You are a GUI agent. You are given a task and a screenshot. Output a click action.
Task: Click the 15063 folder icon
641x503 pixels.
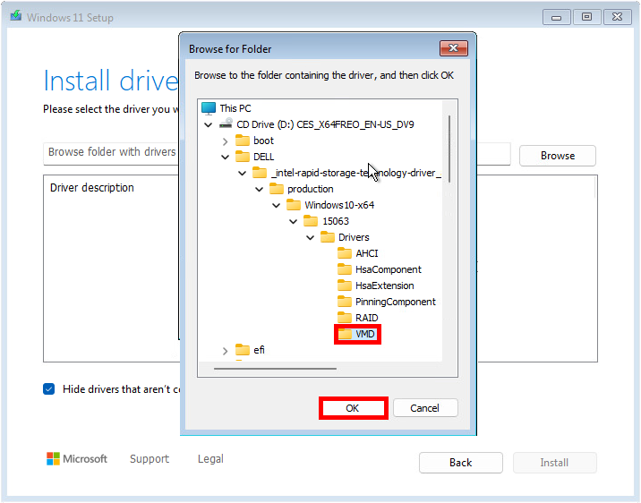(x=311, y=221)
